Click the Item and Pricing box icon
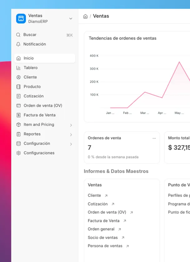Viewport: 190px width, 262px height. (18, 124)
